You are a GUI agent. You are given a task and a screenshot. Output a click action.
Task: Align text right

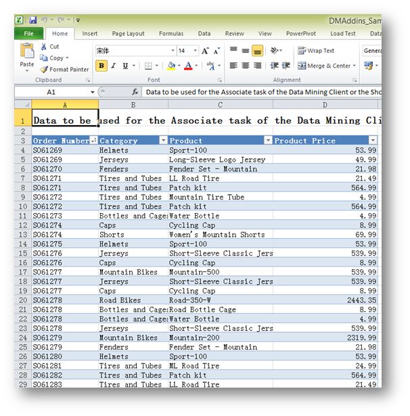click(x=257, y=66)
